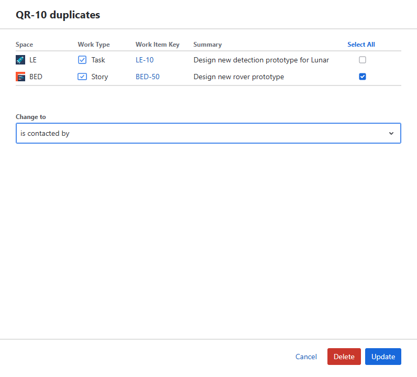Click the 'Work Item Key' column header

point(158,45)
